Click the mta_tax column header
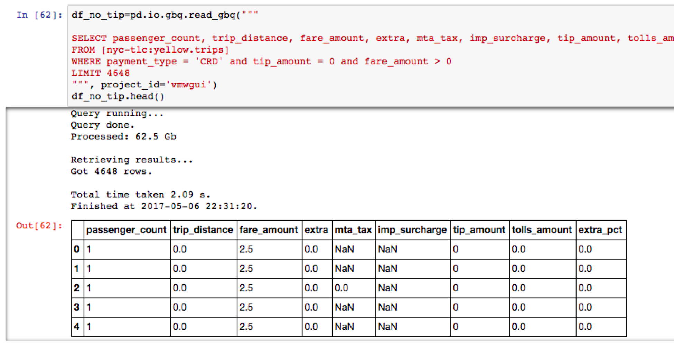This screenshot has width=674, height=347. [x=354, y=230]
